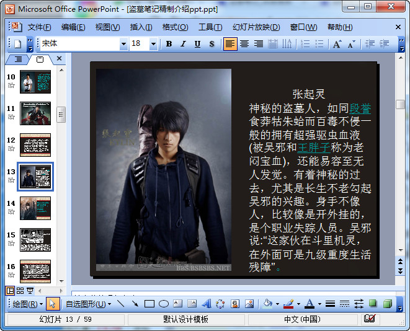The image size is (410, 331).
Task: Select the Line drawing tool
Action: [120, 304]
